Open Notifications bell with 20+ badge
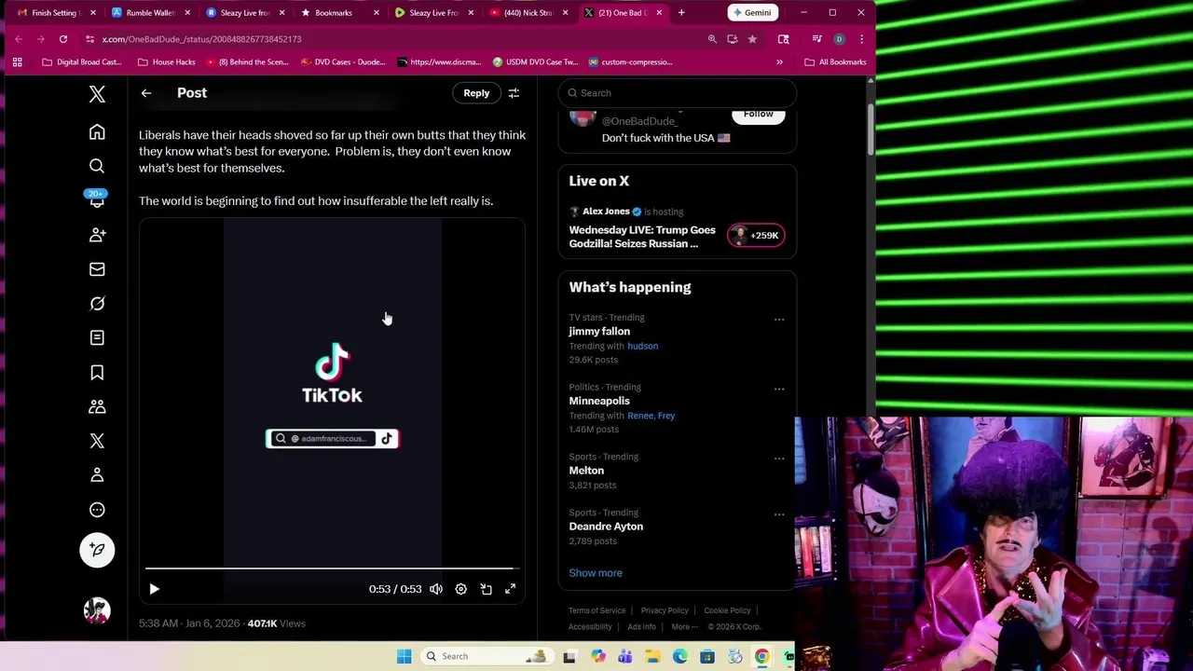Image resolution: width=1193 pixels, height=671 pixels. (x=97, y=199)
